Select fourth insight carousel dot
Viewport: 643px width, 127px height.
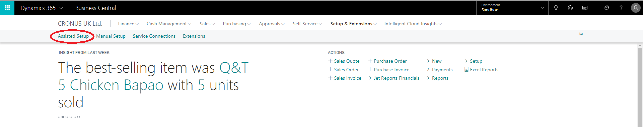tap(71, 117)
